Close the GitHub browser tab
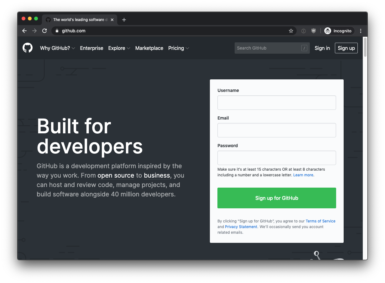 [x=112, y=20]
